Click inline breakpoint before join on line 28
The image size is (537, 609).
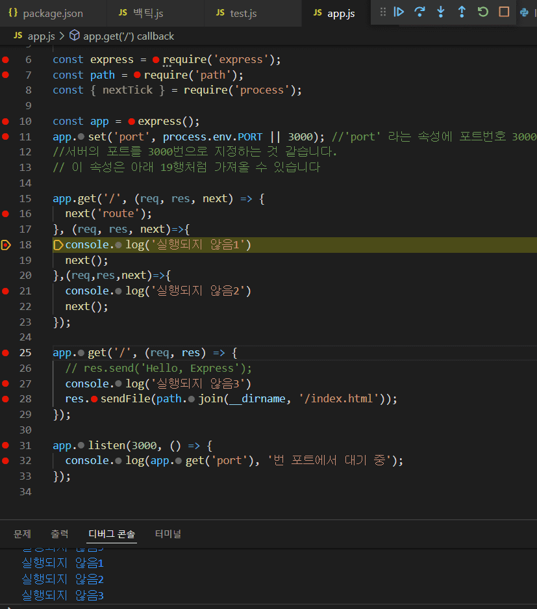(192, 399)
